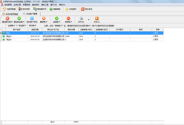This screenshot has height=125, width=184.
Task: Click the 启用账户 green checkmark icon
Action: click(57, 18)
